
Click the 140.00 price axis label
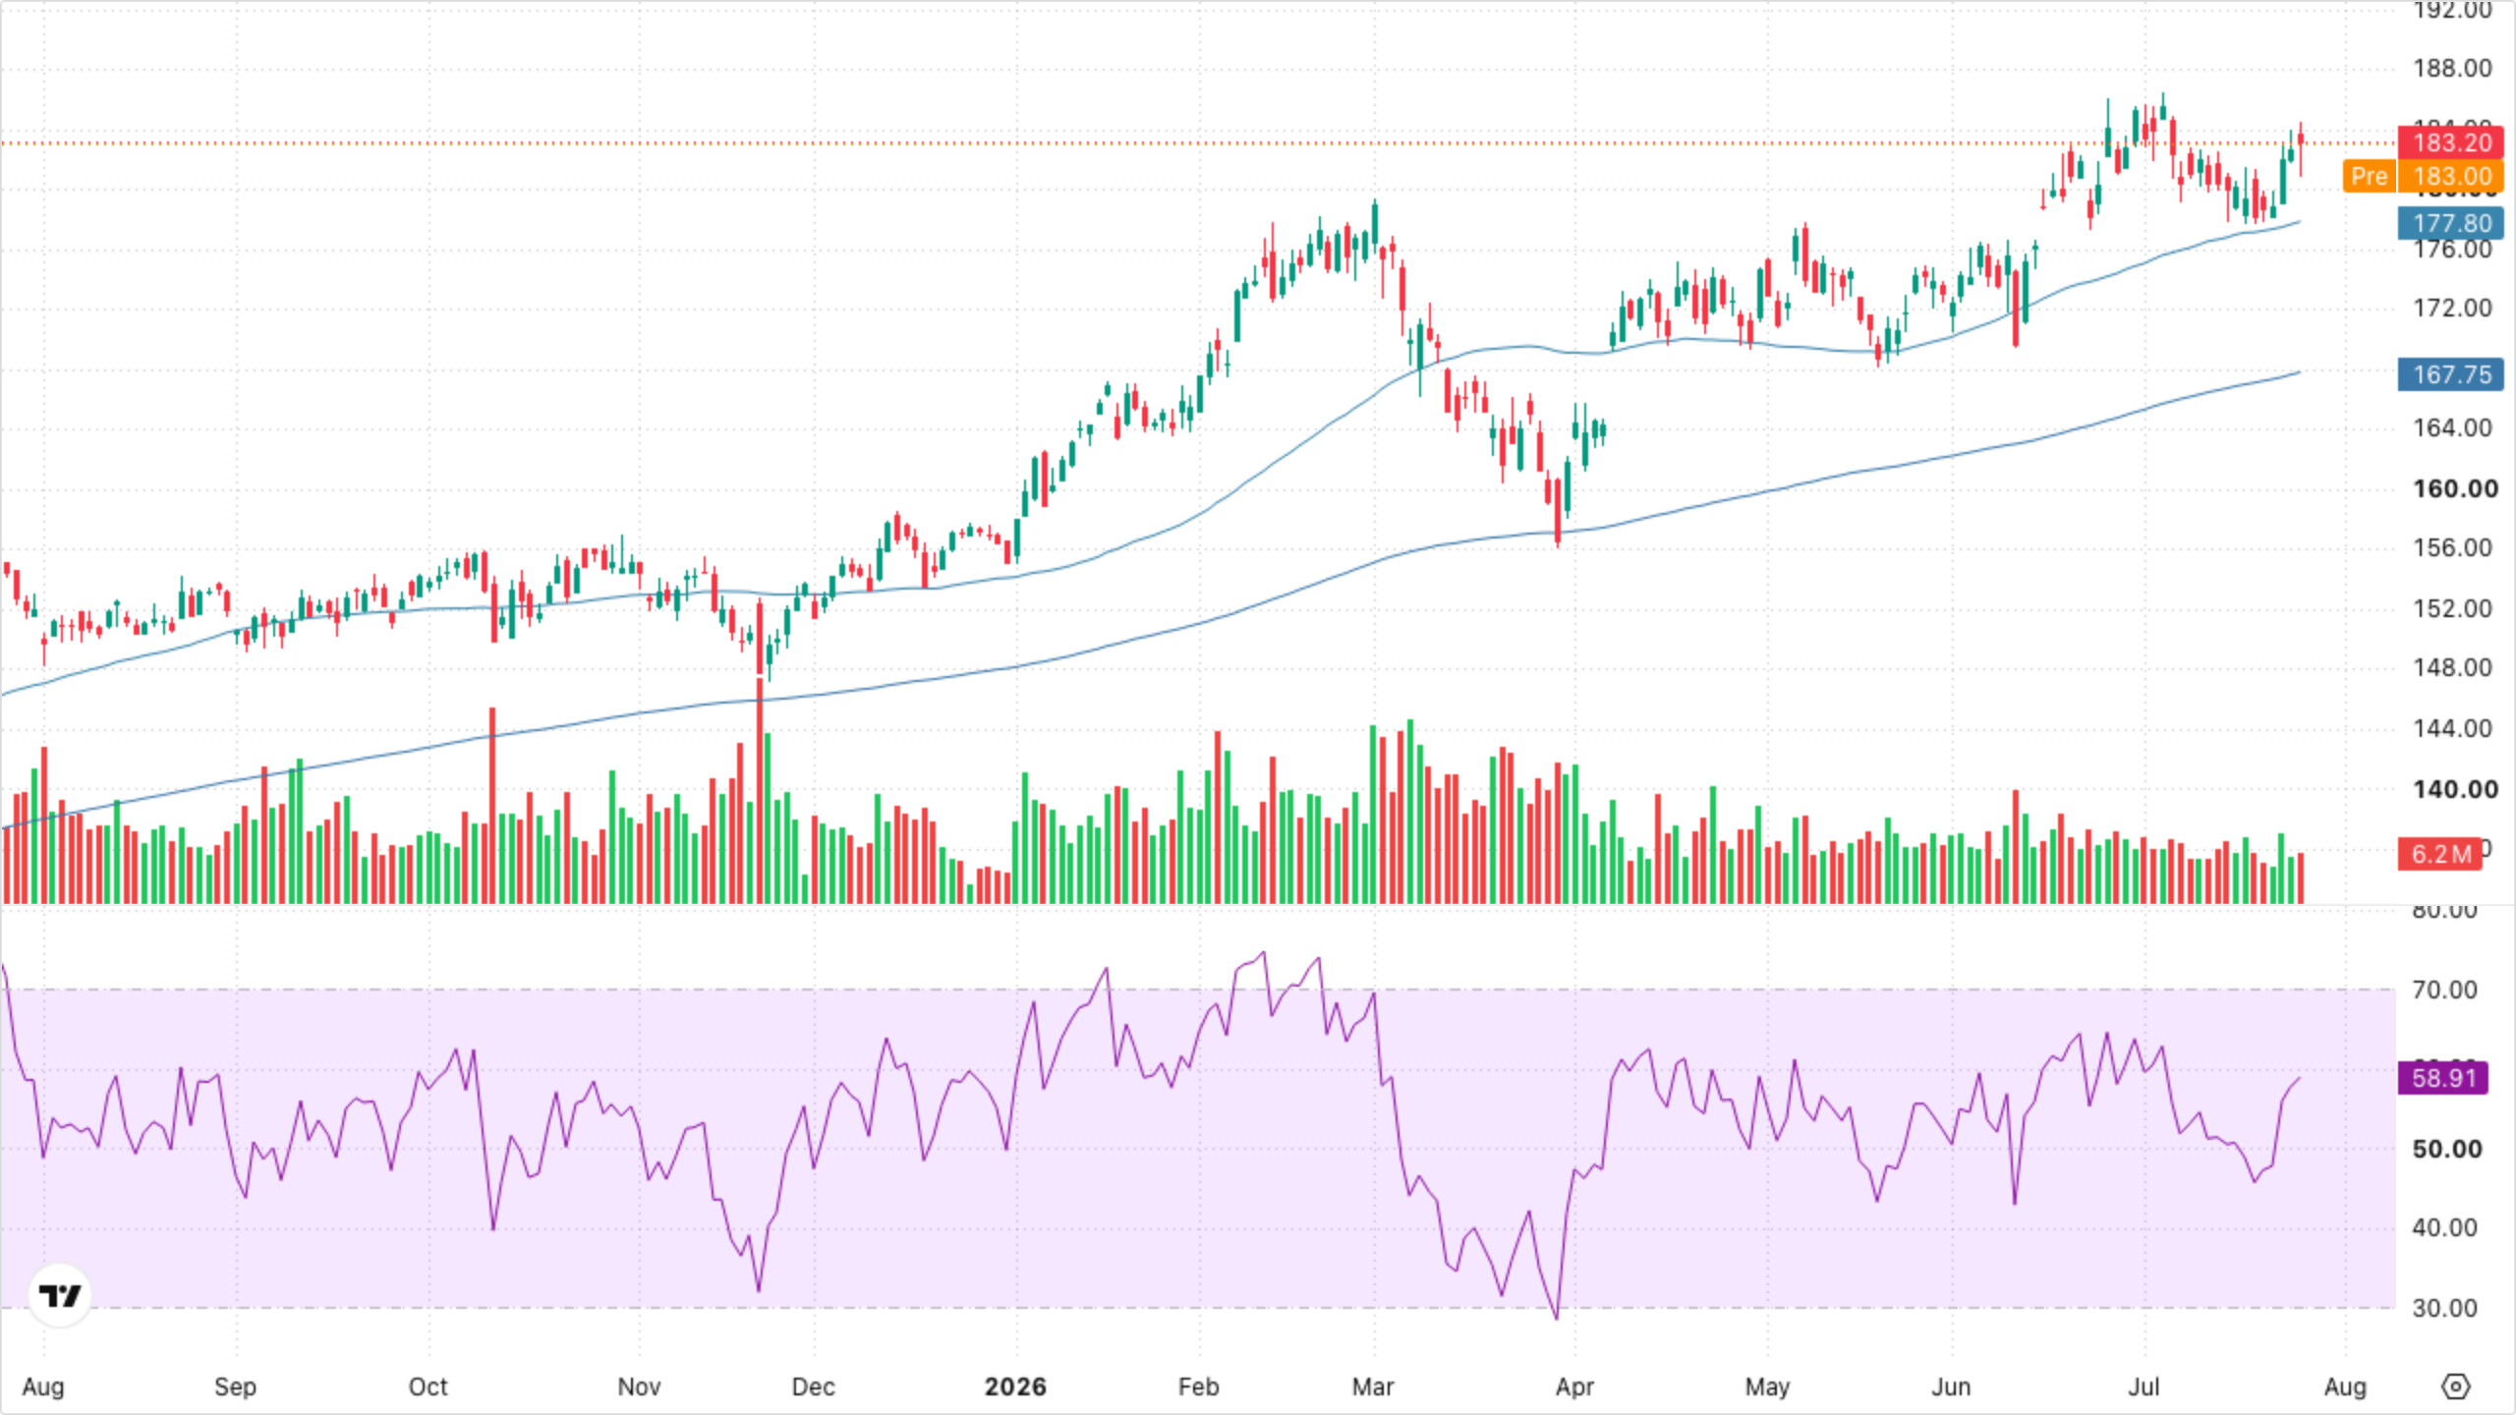point(2455,789)
